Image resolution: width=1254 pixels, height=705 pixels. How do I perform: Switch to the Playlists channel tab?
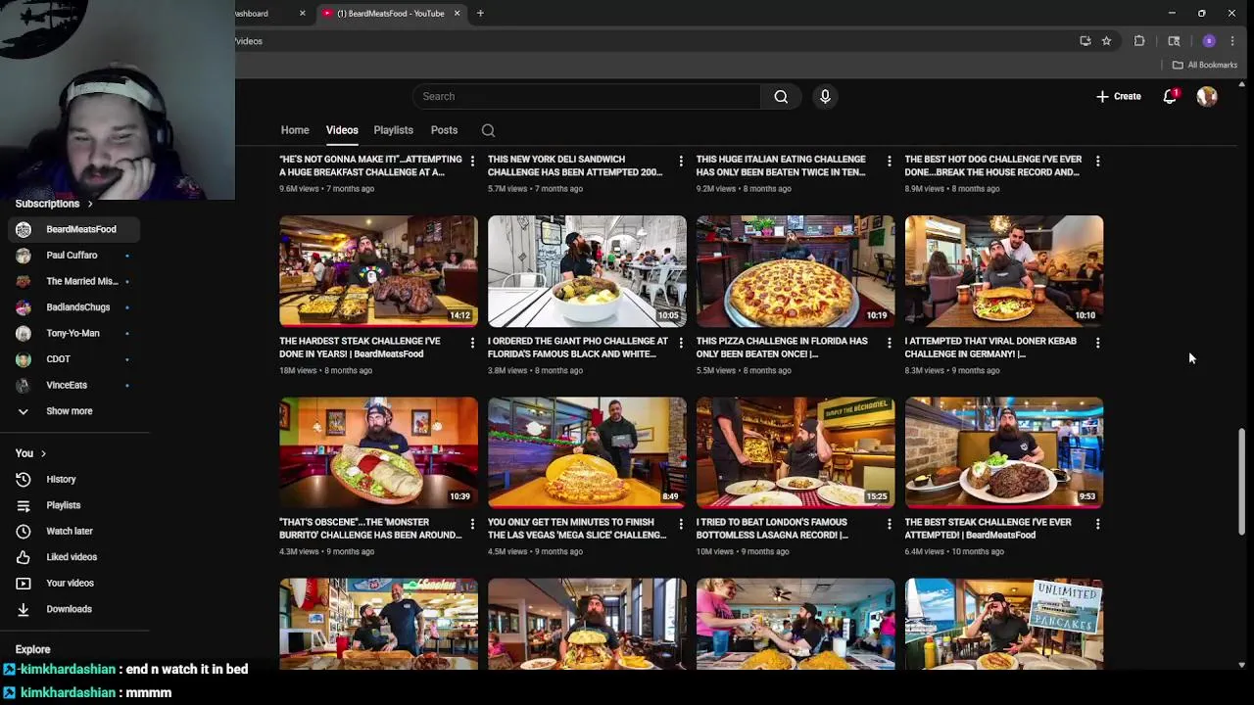(393, 130)
